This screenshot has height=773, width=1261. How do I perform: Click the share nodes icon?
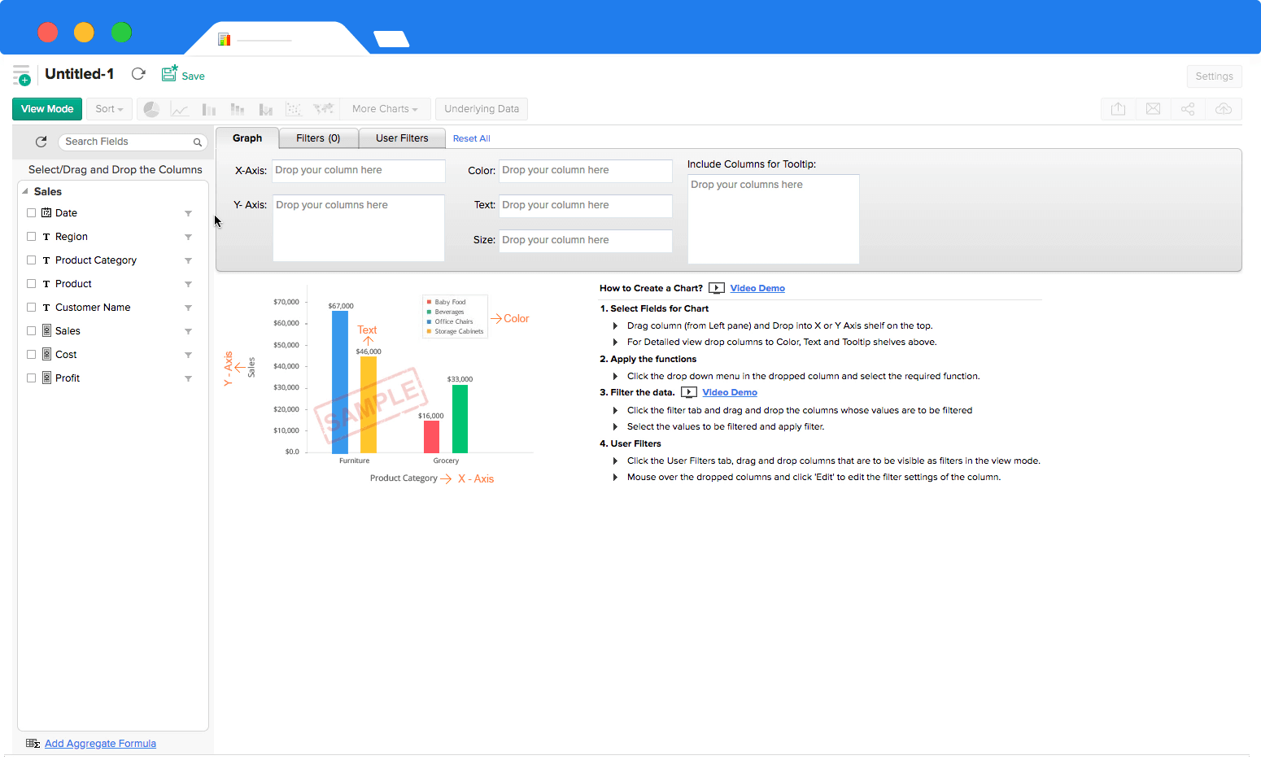[1188, 109]
